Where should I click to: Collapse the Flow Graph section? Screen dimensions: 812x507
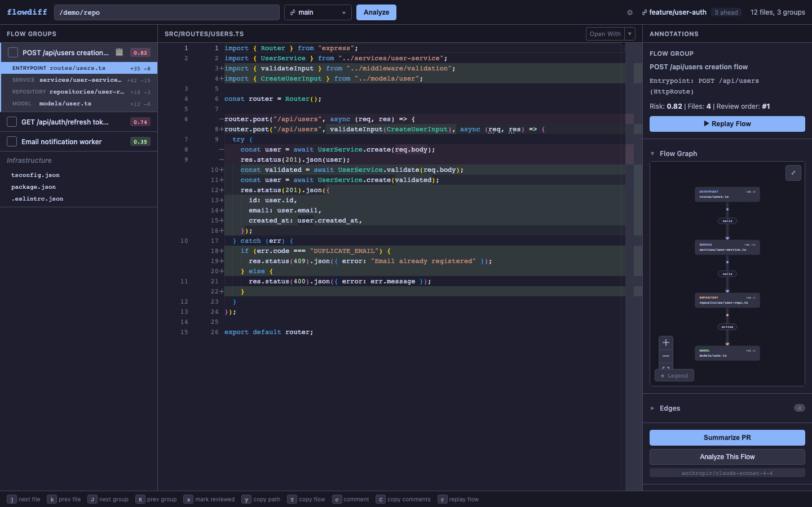pos(652,154)
